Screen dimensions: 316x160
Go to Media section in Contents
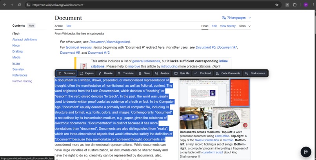pyautogui.click(x=16, y=57)
